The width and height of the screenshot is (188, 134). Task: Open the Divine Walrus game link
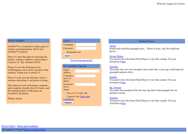(x=116, y=56)
